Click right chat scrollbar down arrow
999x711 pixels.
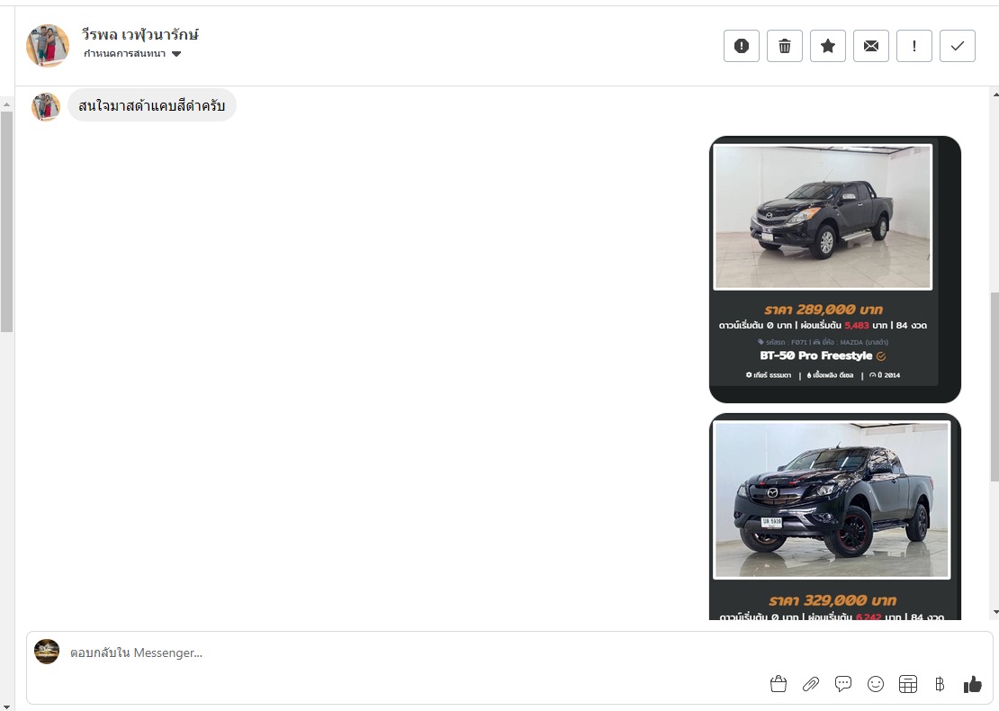[995, 613]
